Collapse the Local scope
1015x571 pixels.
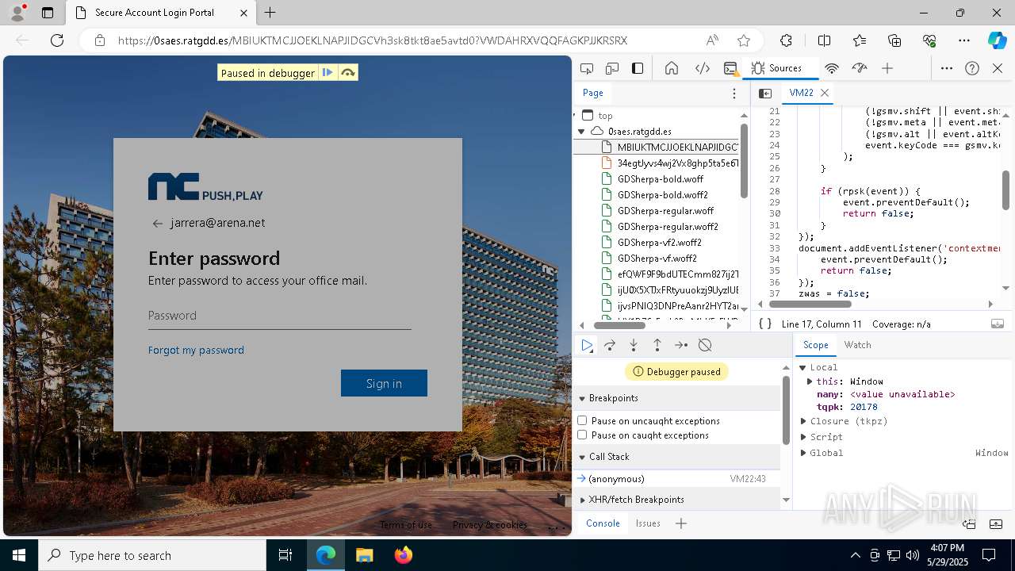(x=802, y=367)
